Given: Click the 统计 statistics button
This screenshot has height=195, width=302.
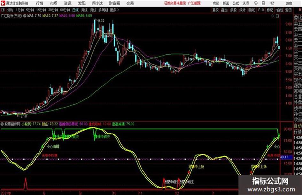Looking at the screenshot, I should point(242,10).
